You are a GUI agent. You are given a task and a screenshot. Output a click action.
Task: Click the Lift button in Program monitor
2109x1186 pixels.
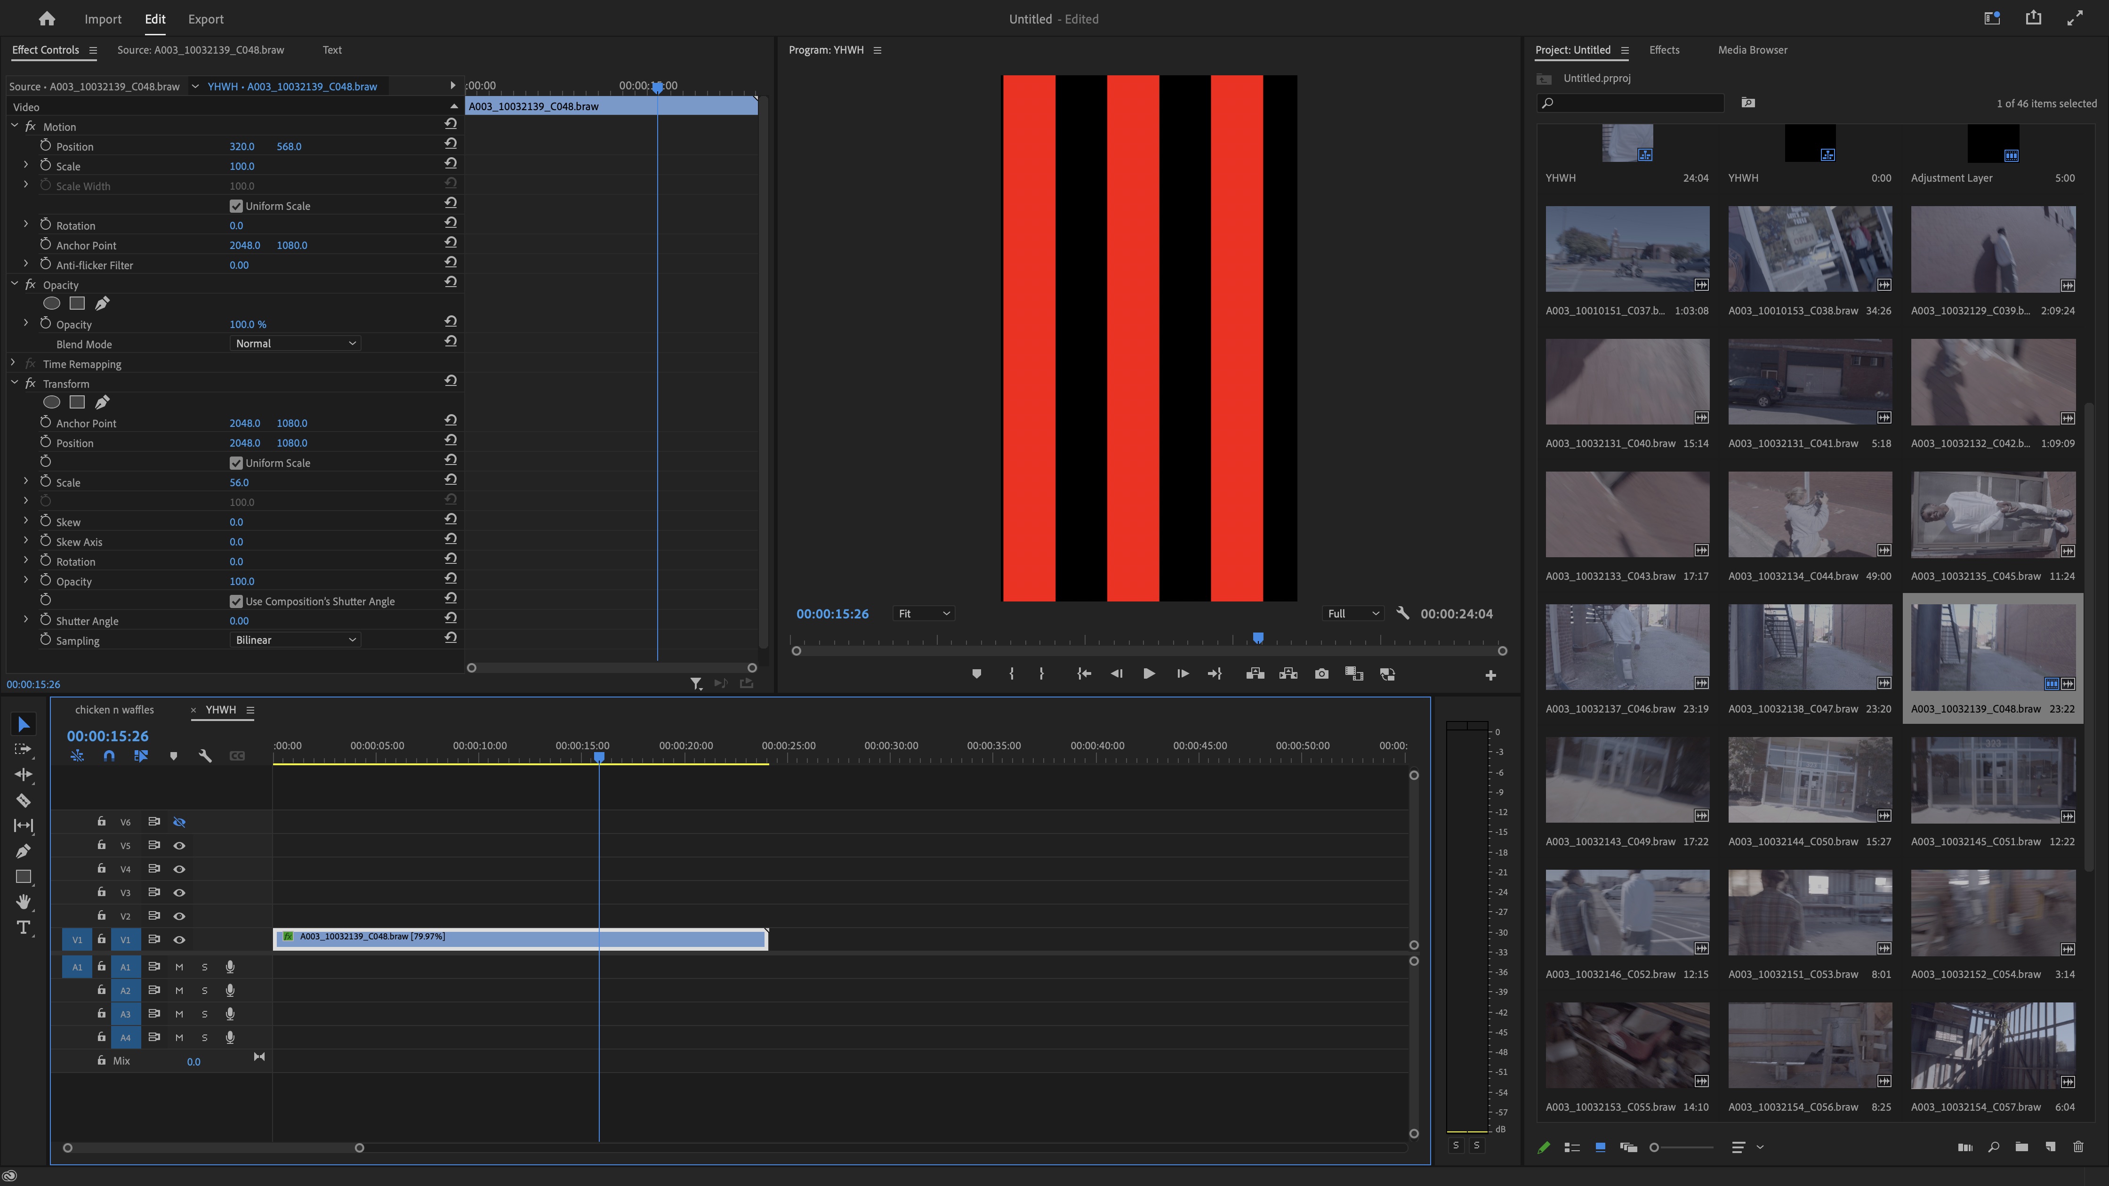point(1255,673)
